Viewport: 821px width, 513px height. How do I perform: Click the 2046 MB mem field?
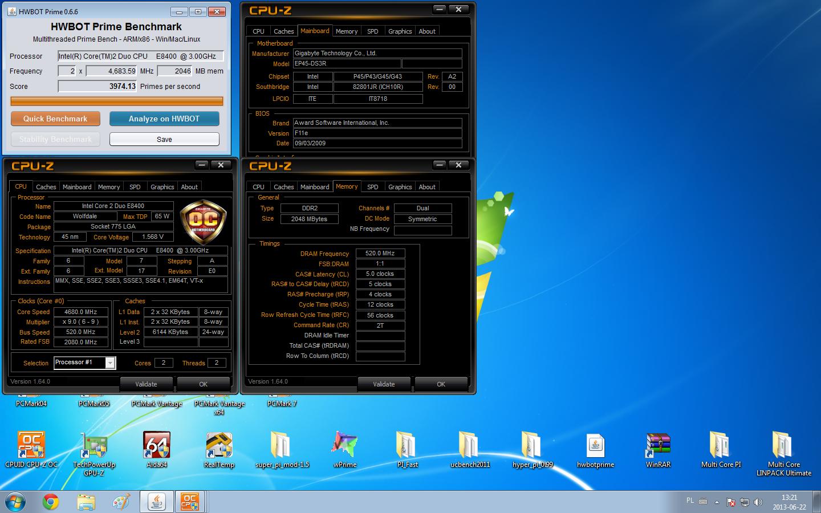point(175,71)
